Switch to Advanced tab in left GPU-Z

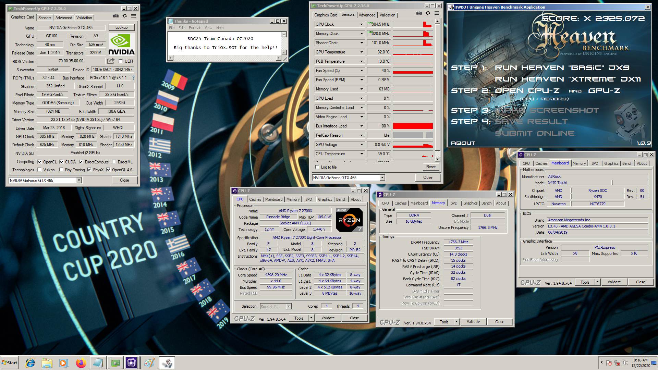pyautogui.click(x=64, y=17)
